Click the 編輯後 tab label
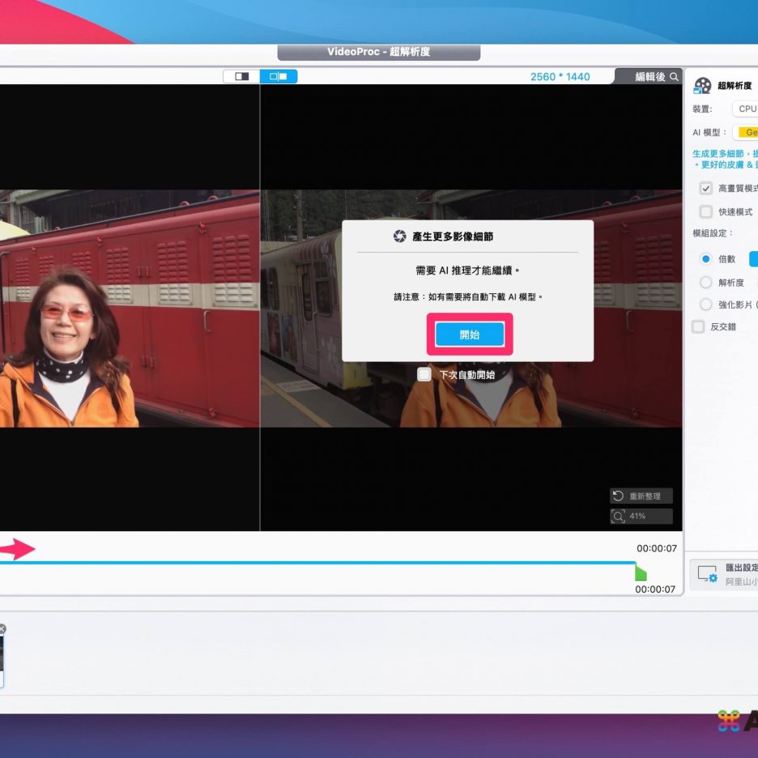This screenshot has height=758, width=758. [x=649, y=77]
